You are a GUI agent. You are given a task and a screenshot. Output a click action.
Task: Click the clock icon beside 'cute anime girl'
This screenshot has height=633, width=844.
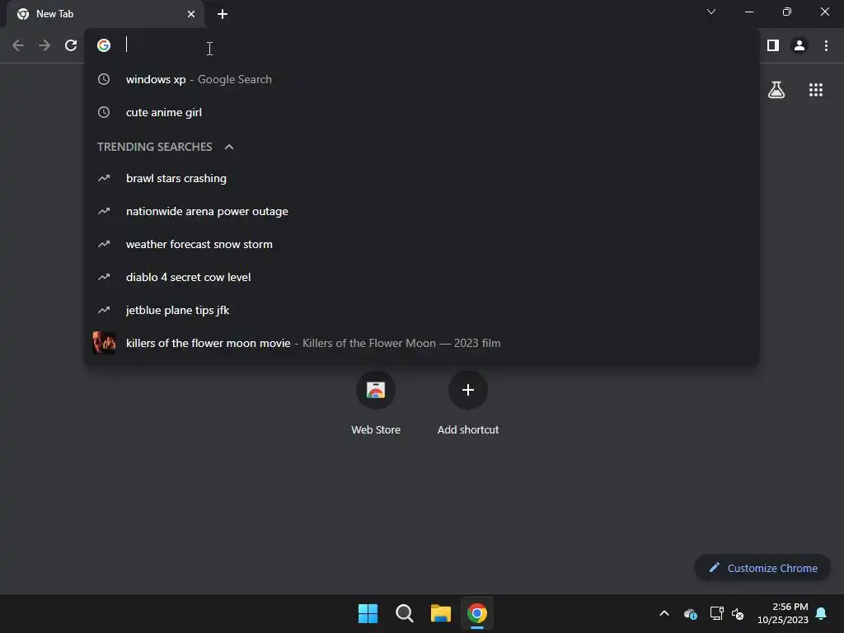104,112
